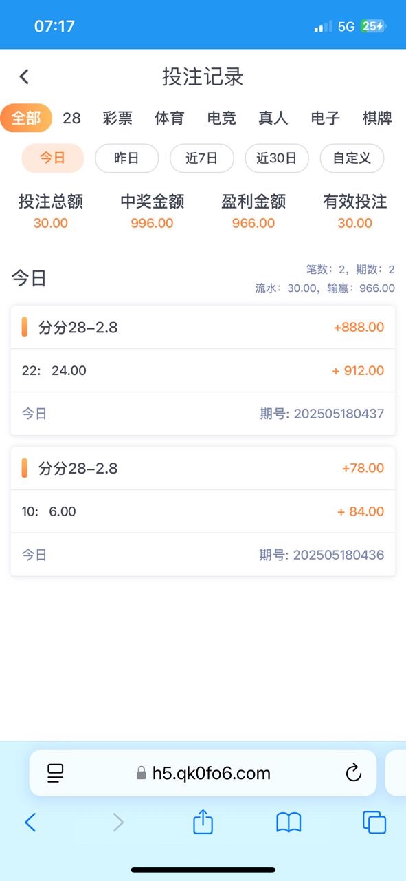Switch to the 体育 category tab
The height and width of the screenshot is (881, 406).
click(x=170, y=118)
